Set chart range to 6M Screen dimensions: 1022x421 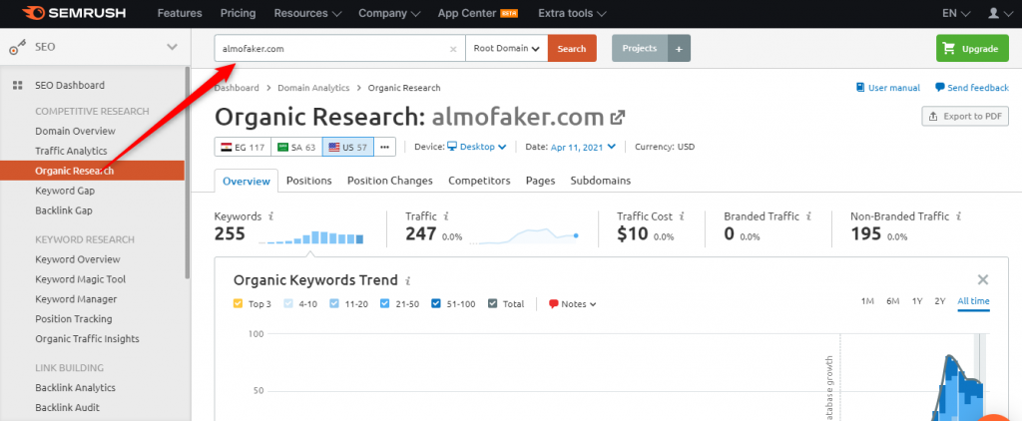(893, 301)
